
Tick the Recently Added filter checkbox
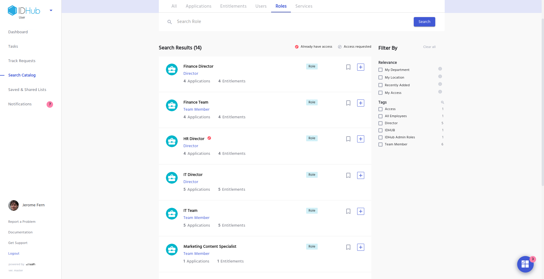tap(380, 85)
